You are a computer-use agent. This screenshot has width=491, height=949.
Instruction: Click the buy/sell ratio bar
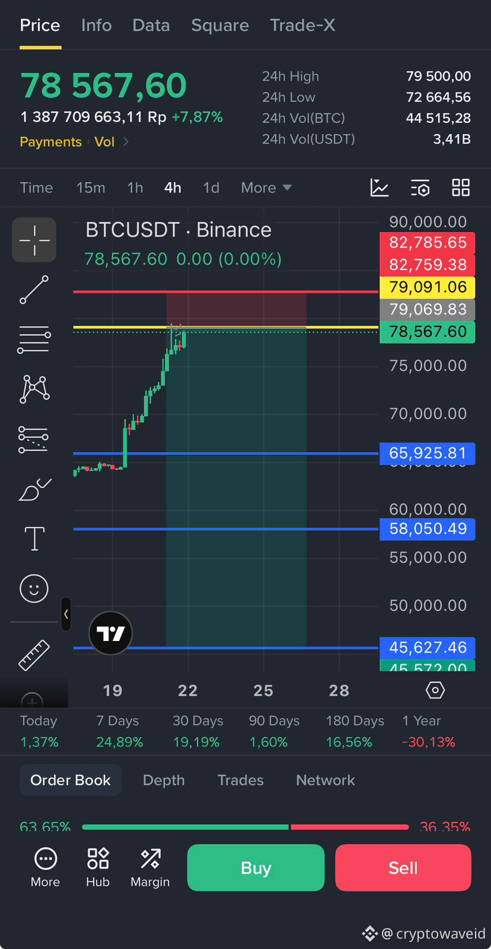click(245, 827)
